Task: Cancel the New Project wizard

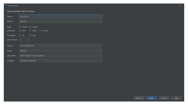Action: click(164, 98)
